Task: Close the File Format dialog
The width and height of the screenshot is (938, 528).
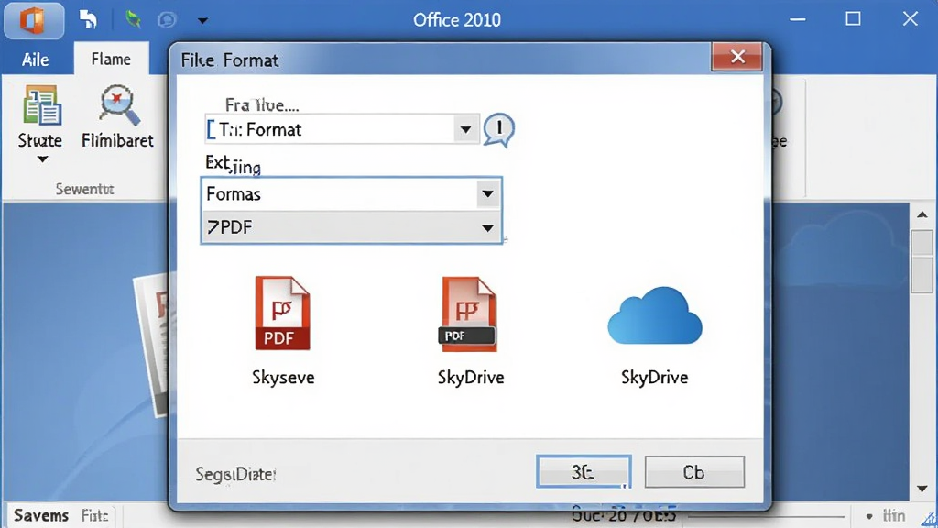Action: click(x=737, y=57)
